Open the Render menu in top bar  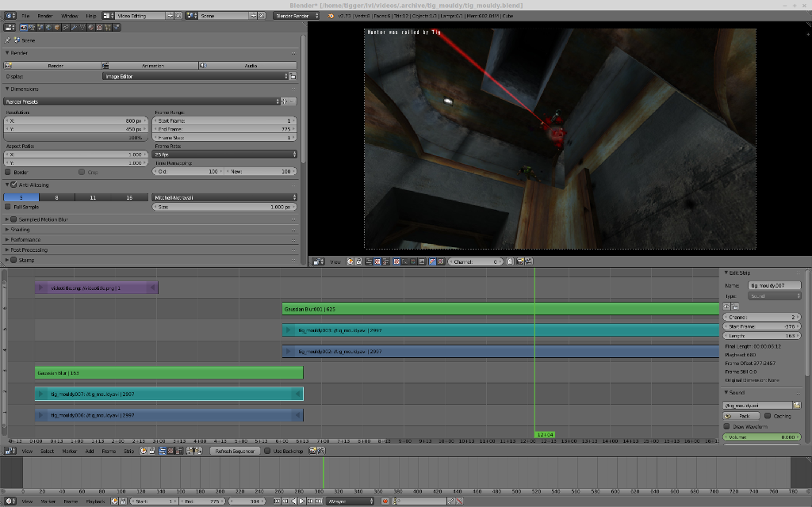point(45,16)
